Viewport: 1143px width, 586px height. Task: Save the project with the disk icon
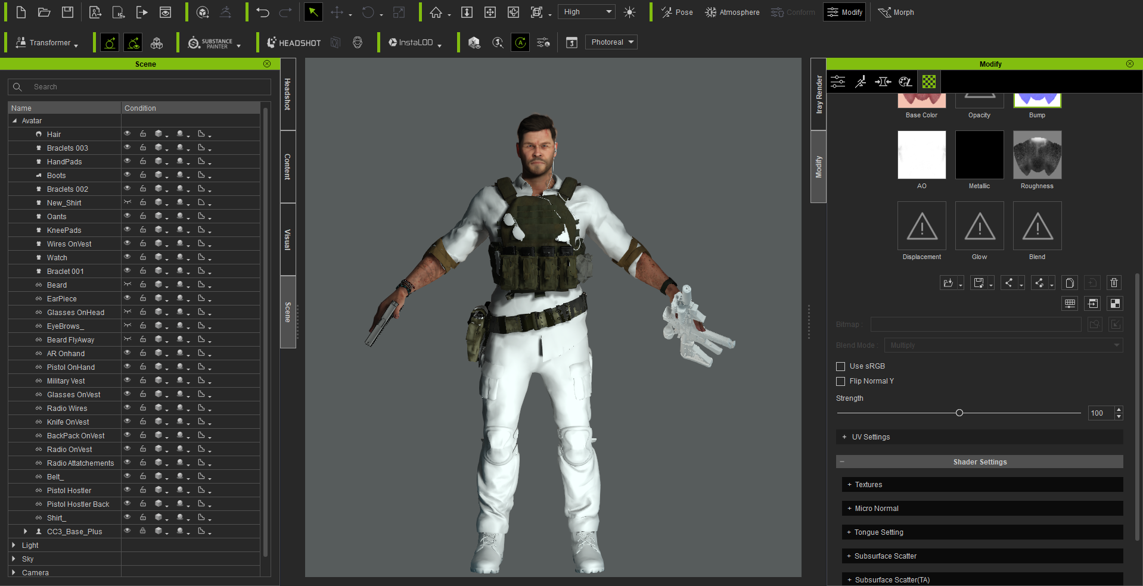(67, 12)
